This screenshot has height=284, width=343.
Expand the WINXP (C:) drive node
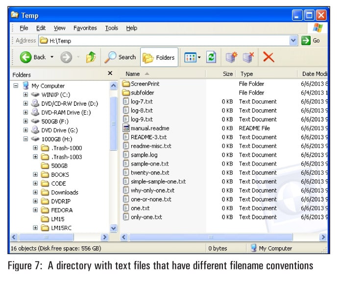(25, 95)
